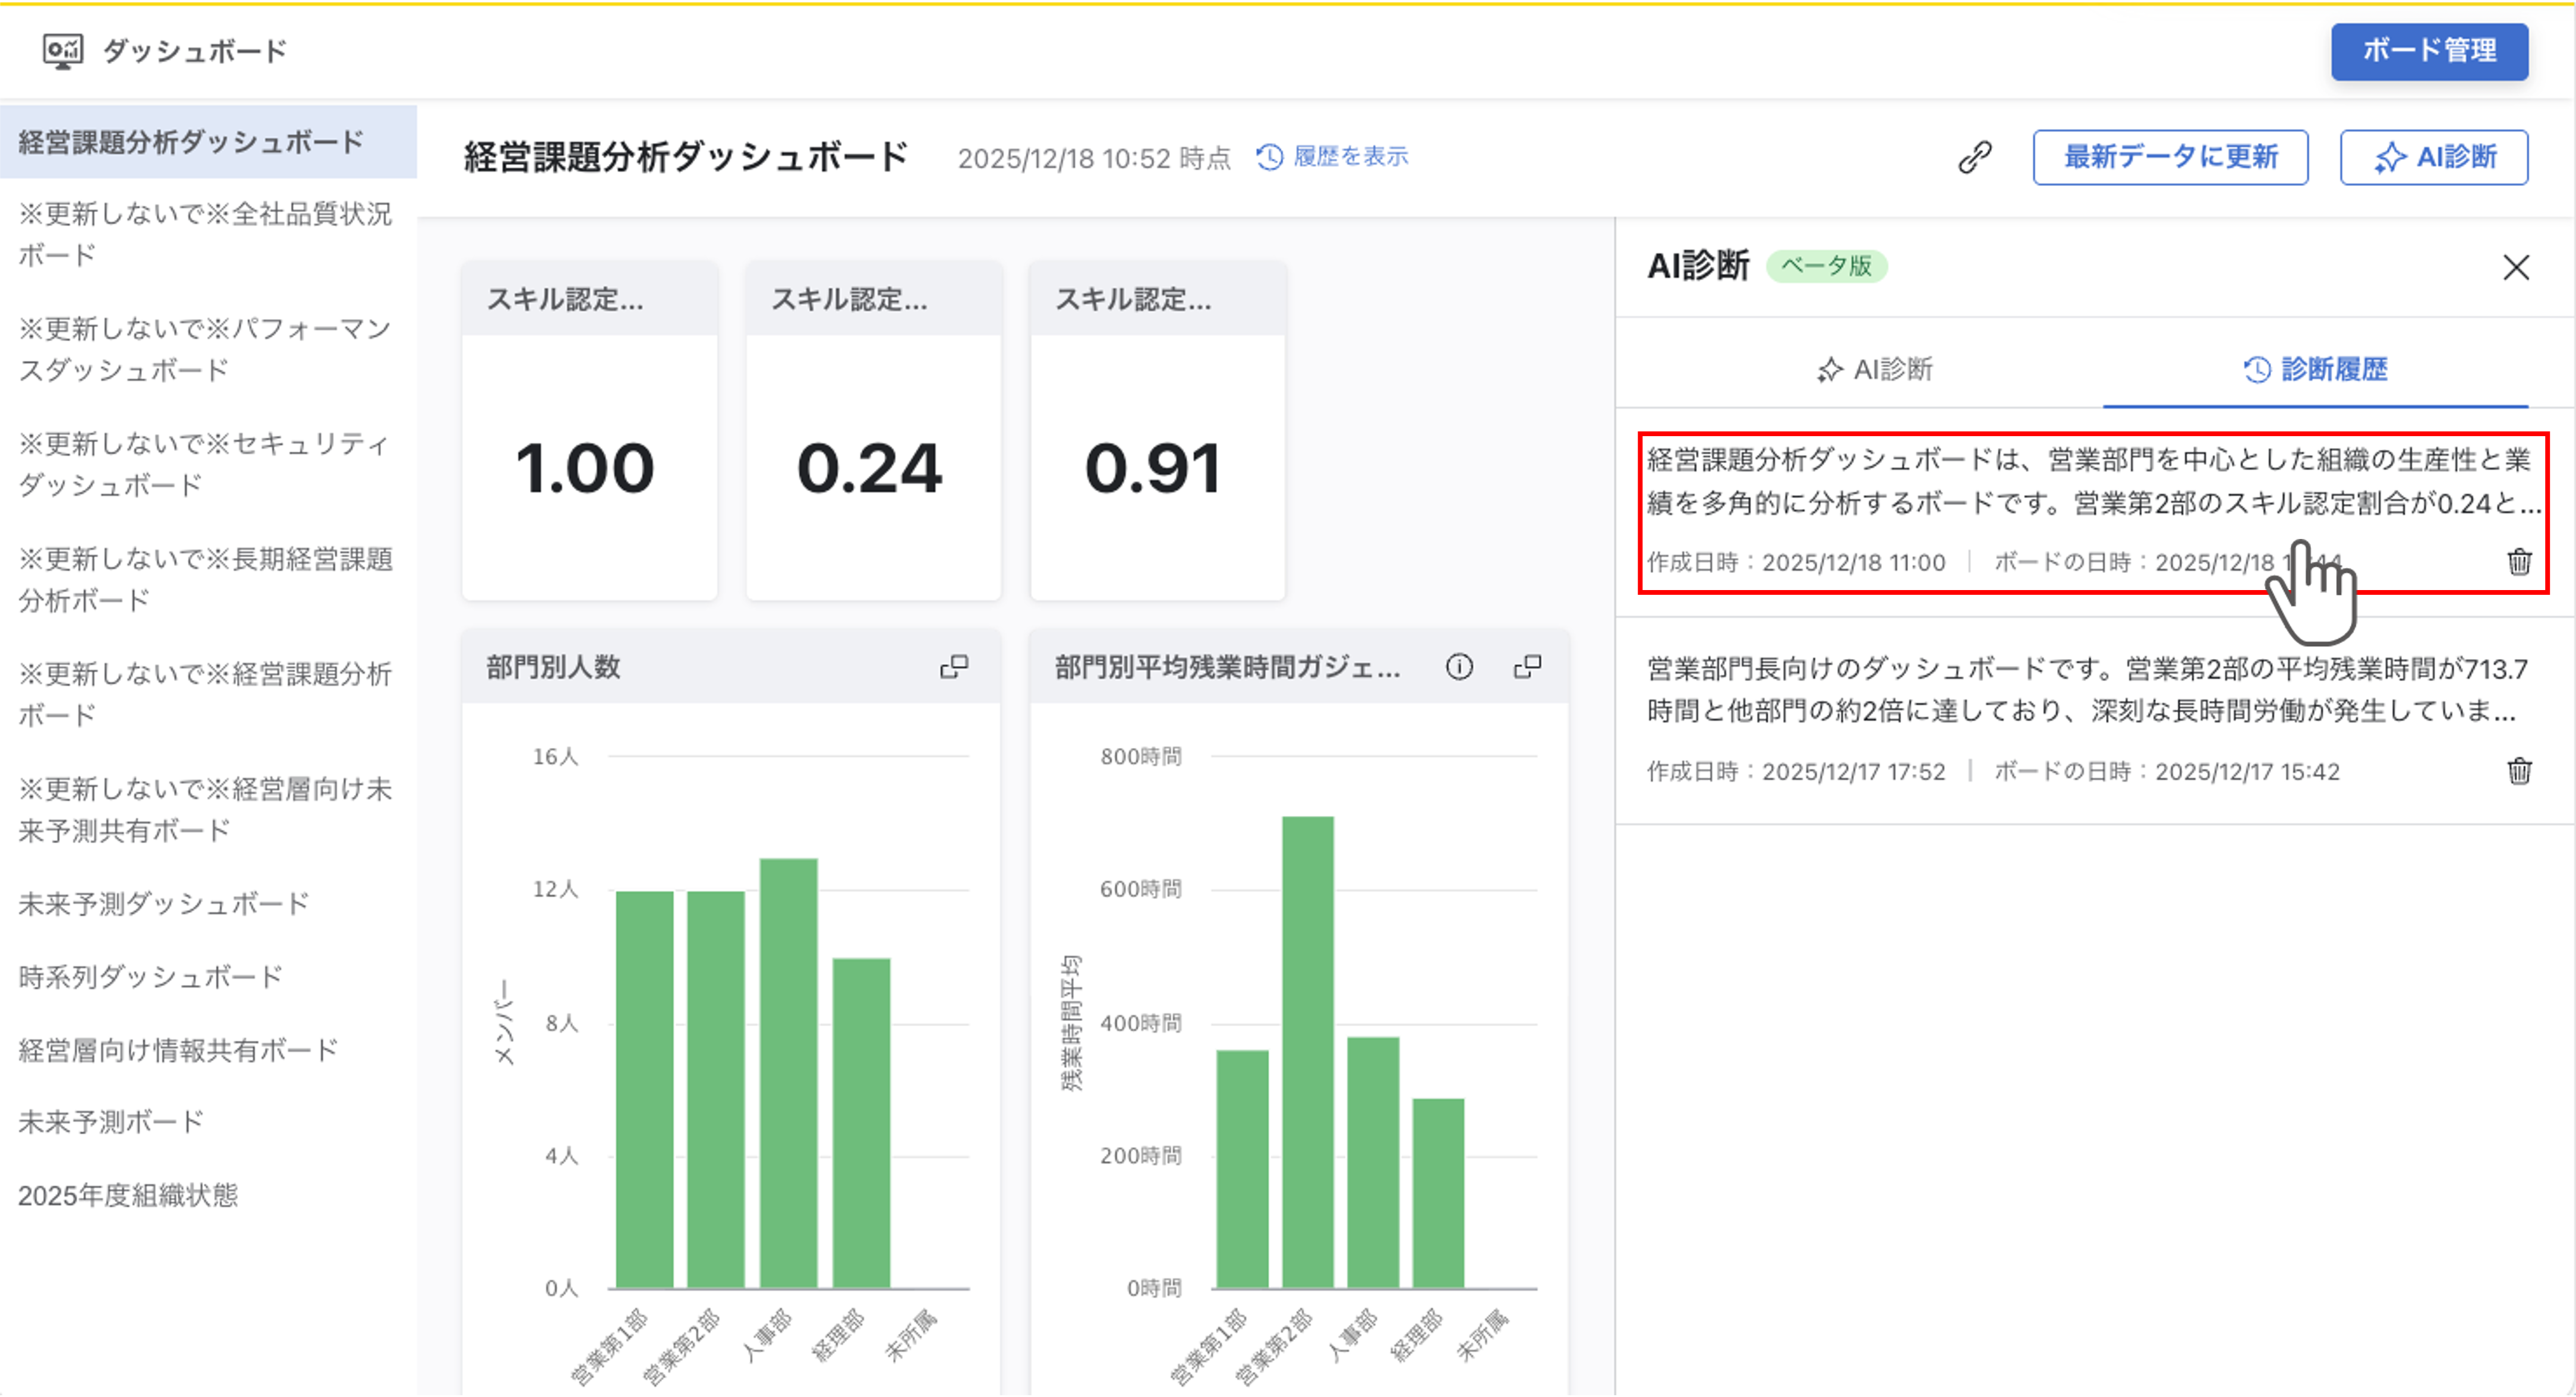Click 最新データに更新 button

click(2170, 157)
